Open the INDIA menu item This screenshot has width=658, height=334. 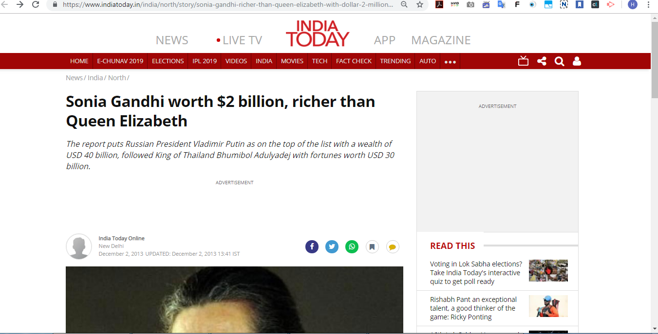click(264, 61)
